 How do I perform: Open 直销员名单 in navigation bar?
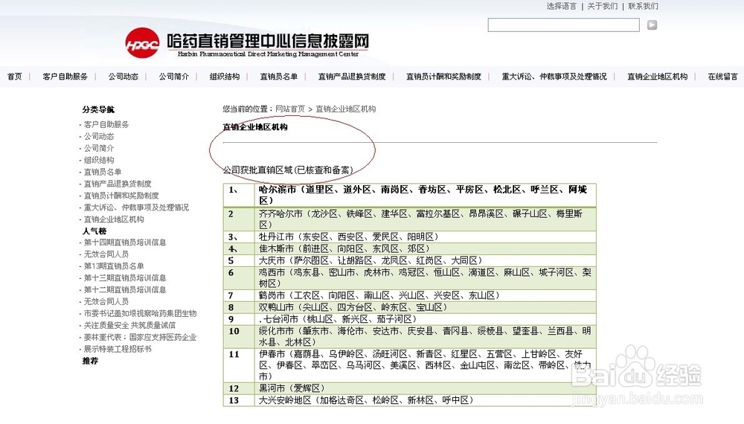click(278, 77)
